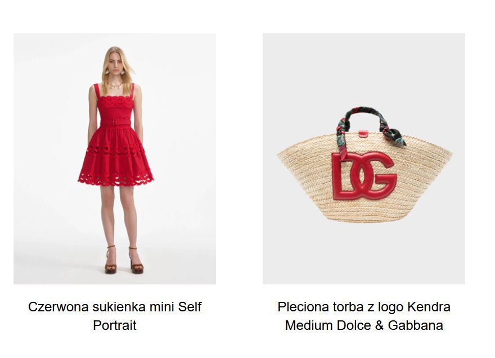Click the cutout embroidery band on the skirt
The width and height of the screenshot is (495, 358).
pos(115,150)
